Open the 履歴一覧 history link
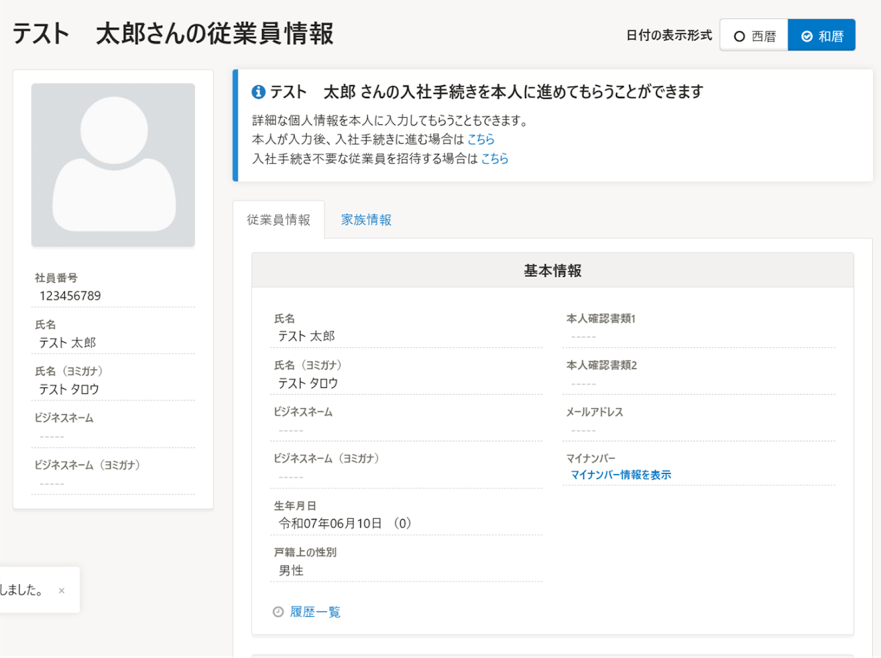 point(315,612)
